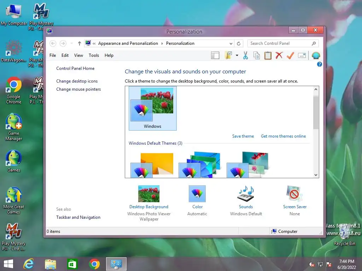
Task: Click muted volume tray icon
Action: tap(312, 264)
